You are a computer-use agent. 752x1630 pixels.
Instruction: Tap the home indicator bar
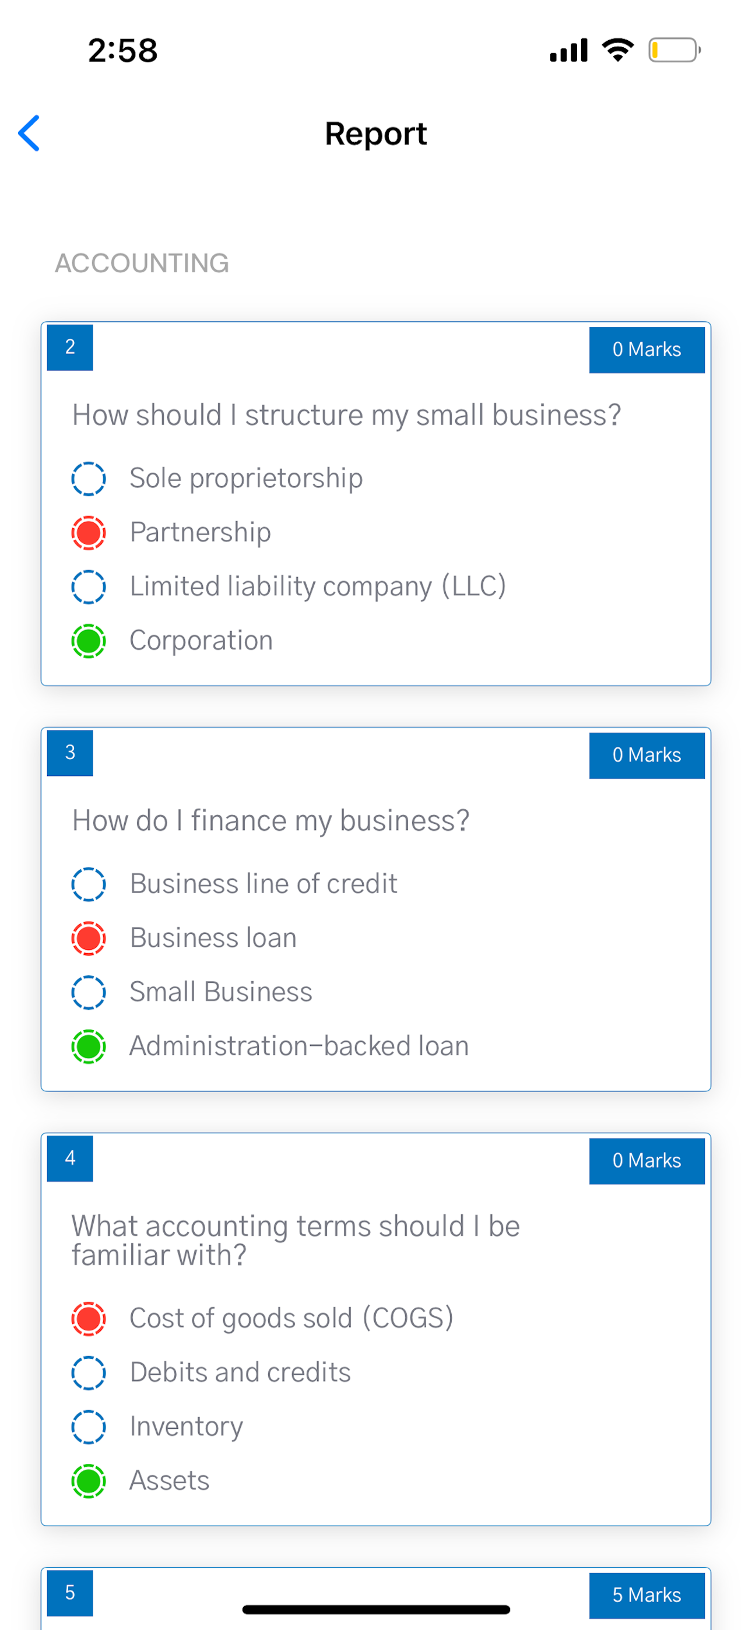point(376,1609)
